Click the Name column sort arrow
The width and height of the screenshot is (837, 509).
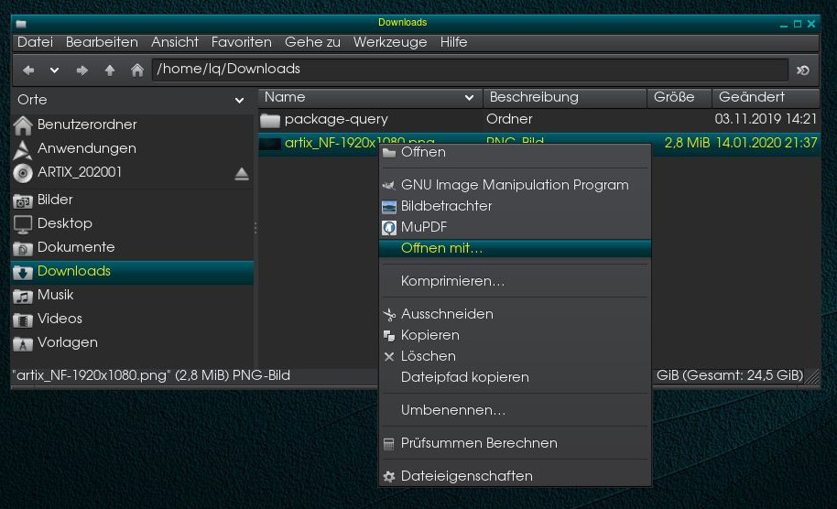pyautogui.click(x=469, y=97)
